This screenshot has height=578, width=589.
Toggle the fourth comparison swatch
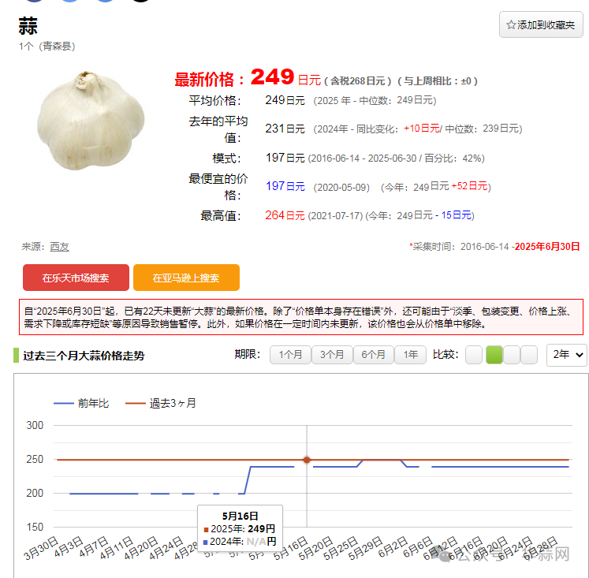(x=529, y=355)
